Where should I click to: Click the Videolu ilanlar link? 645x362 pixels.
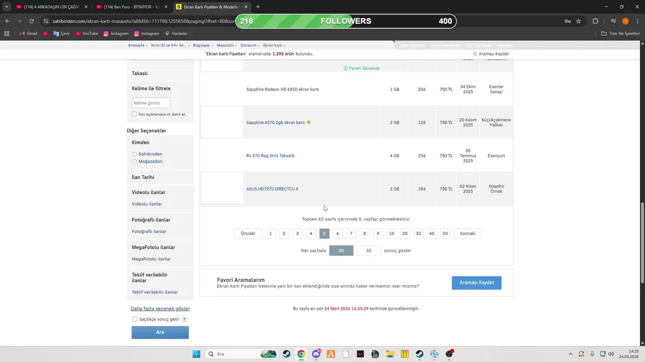[147, 204]
